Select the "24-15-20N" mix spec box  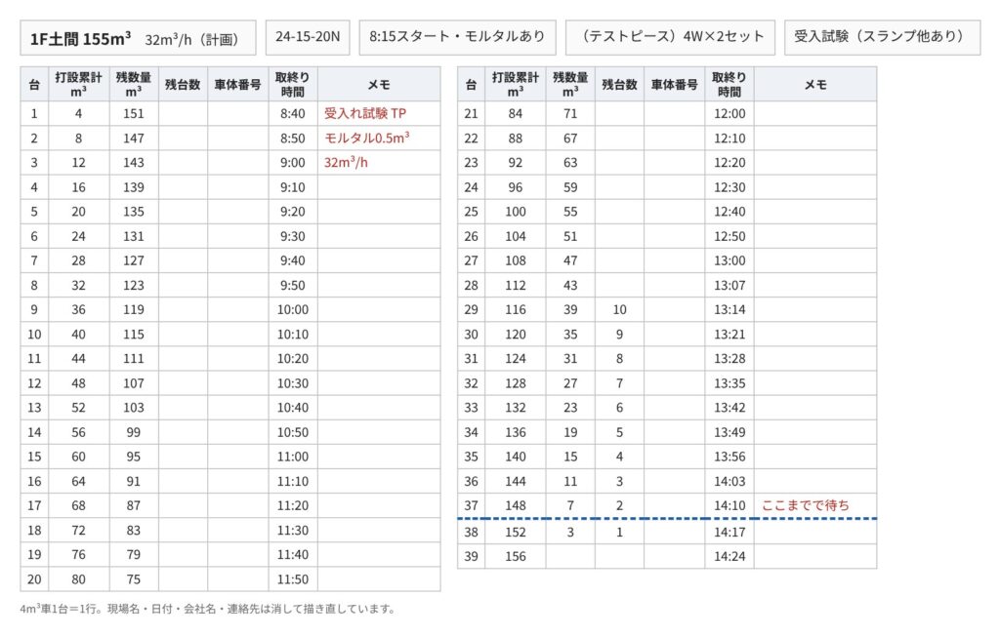click(x=308, y=37)
